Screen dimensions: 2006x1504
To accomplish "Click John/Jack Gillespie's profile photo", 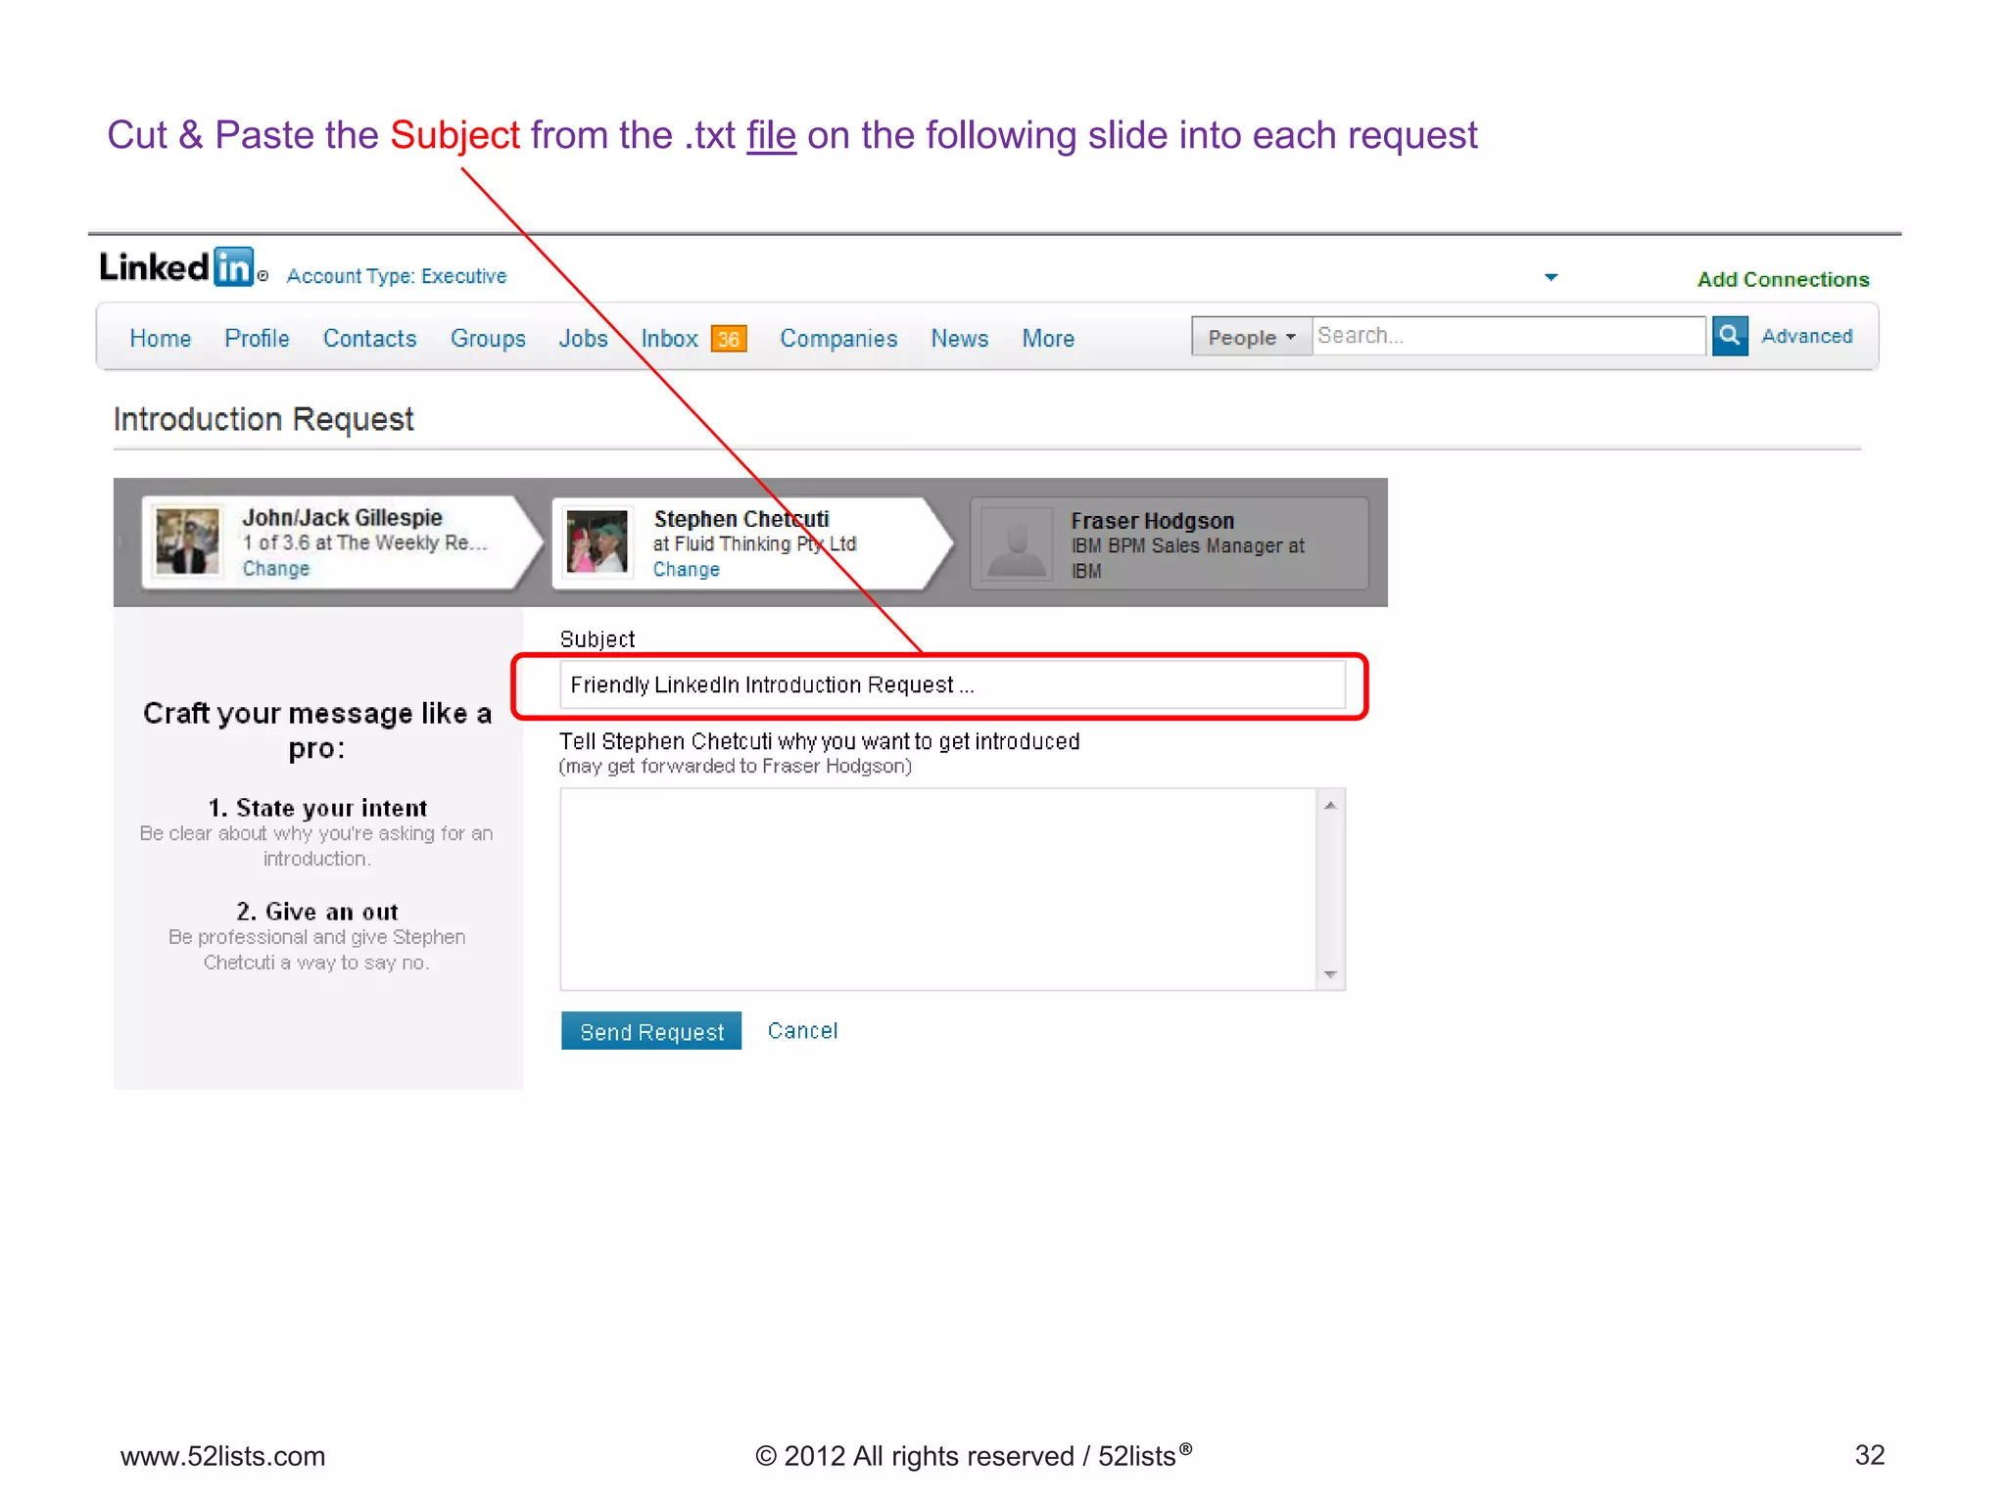I will 187,540.
